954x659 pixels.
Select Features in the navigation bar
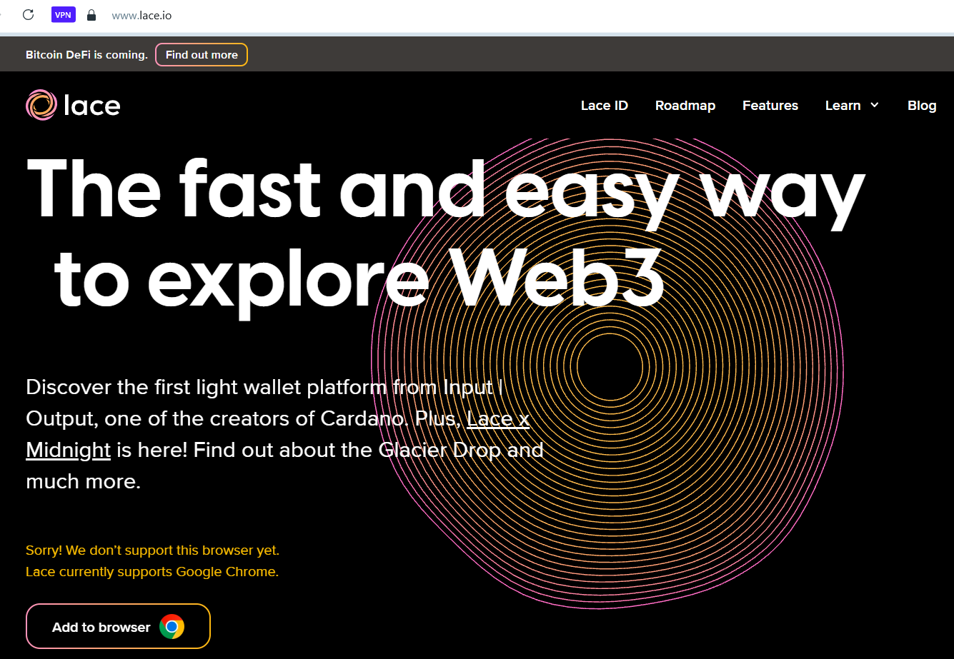click(x=770, y=106)
